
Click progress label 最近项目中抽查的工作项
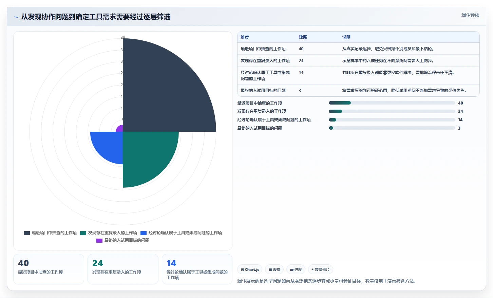coord(260,103)
